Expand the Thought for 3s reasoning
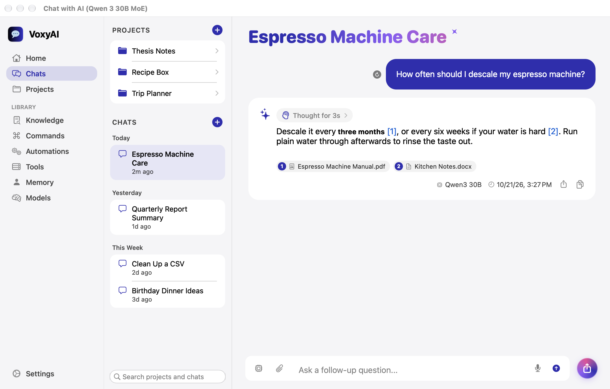Viewport: 610px width, 389px height. pyautogui.click(x=315, y=115)
